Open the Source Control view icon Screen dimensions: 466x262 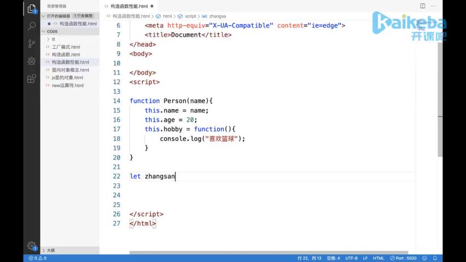[x=31, y=44]
